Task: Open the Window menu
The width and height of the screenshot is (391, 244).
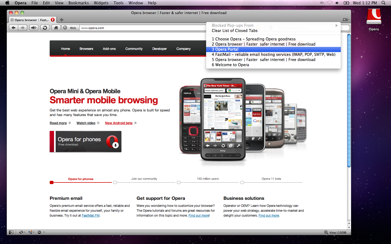Action: pos(136,3)
